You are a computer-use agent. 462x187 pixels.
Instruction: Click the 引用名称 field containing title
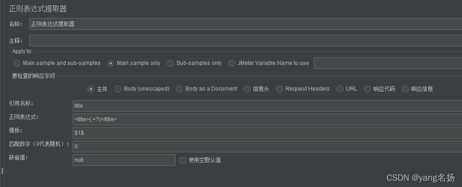click(x=266, y=105)
